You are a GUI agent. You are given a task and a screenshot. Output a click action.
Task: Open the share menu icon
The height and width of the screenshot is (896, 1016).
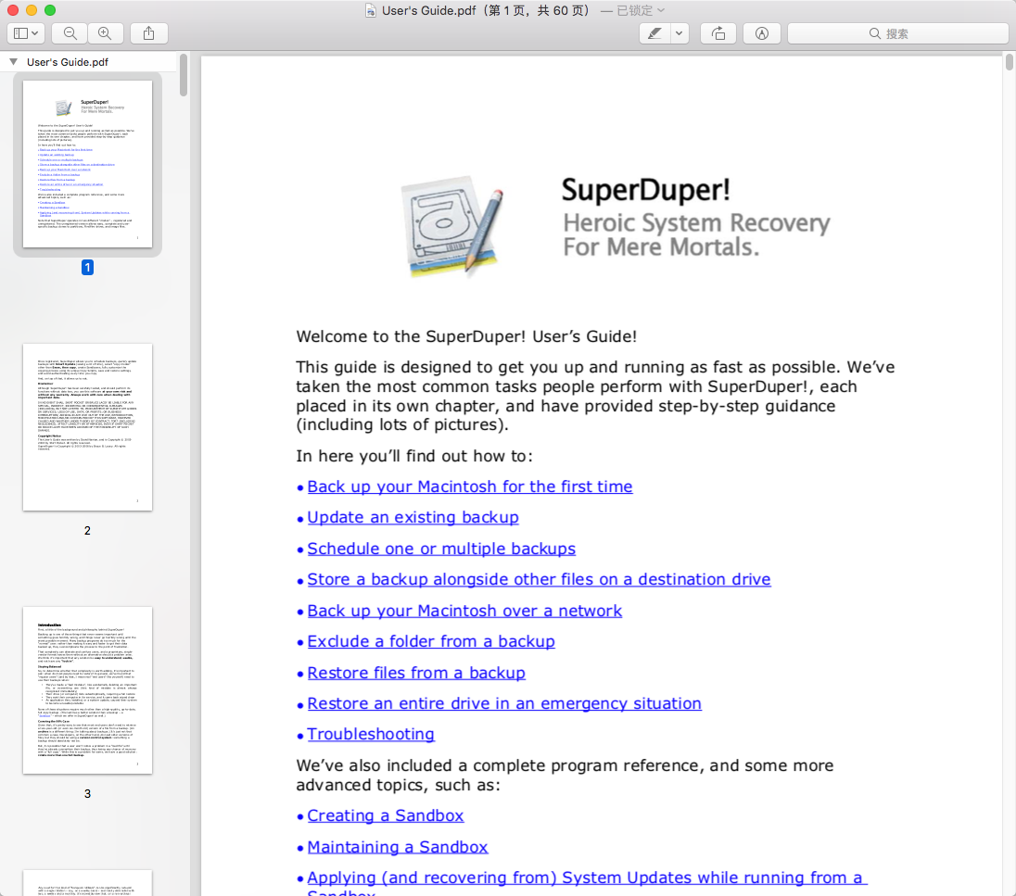tap(149, 33)
